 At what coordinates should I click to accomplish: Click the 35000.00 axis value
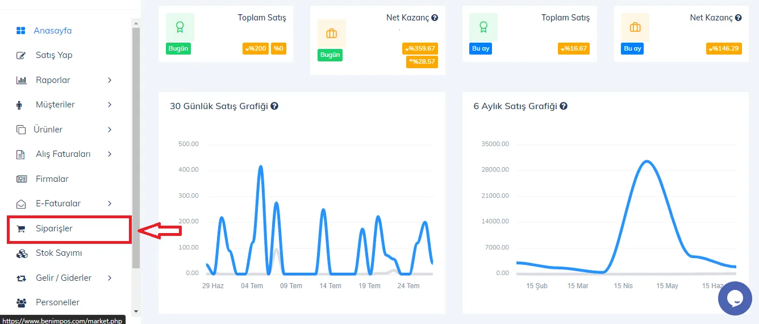[x=495, y=144]
